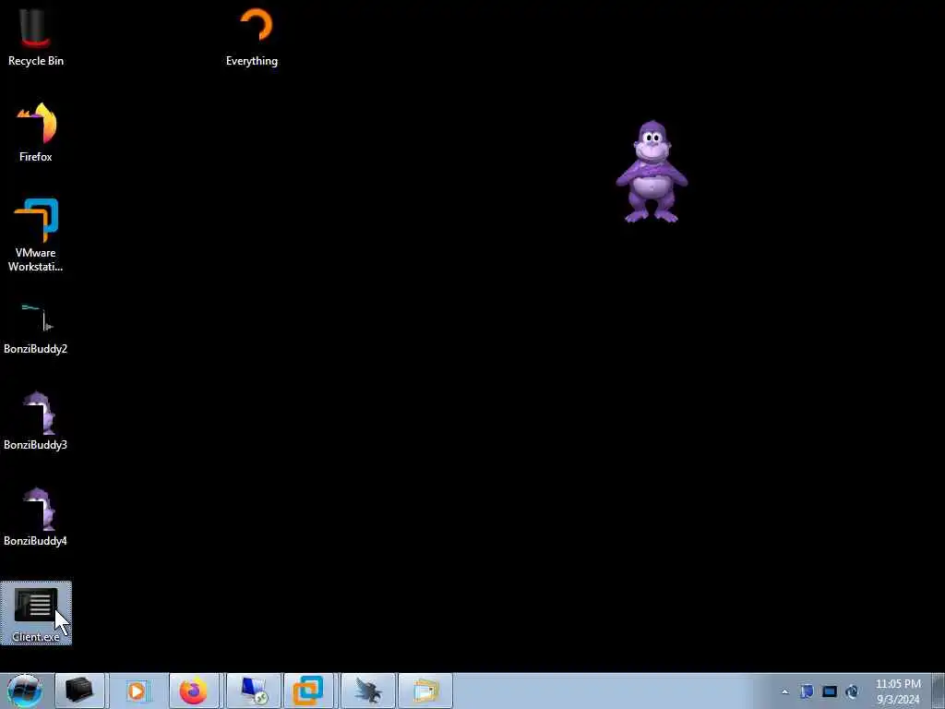Open the folder window taskbar icon

[x=425, y=691]
